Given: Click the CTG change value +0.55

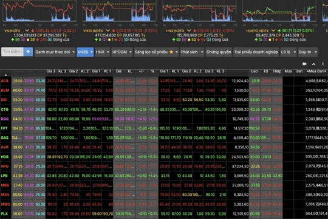Looking at the screenshot, I should (x=142, y=109).
